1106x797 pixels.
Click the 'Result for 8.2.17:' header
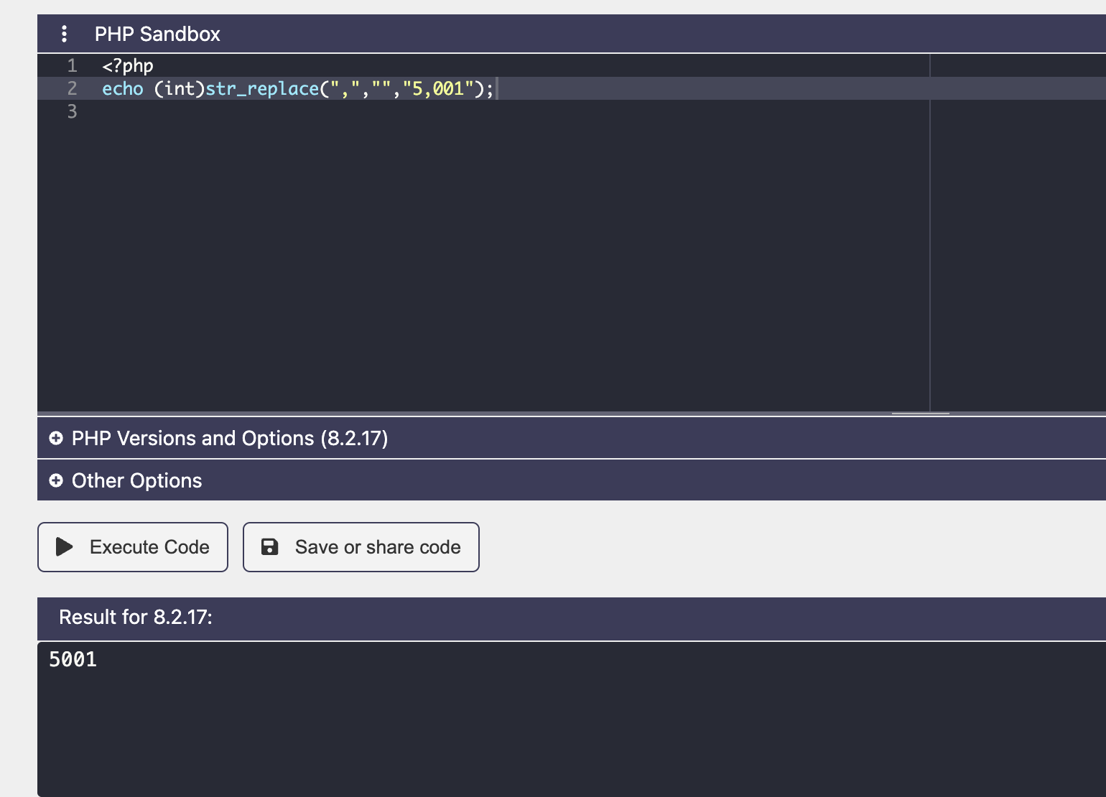coord(136,617)
